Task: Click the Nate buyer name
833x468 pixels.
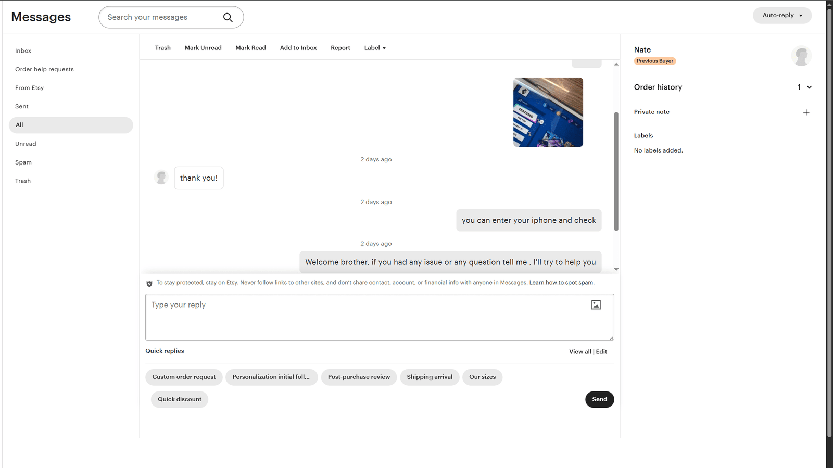Action: [x=642, y=50]
